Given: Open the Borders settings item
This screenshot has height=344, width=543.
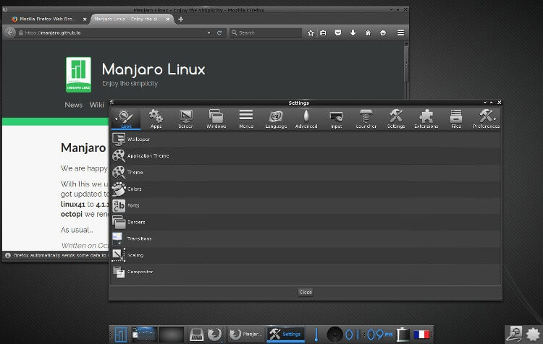Looking at the screenshot, I should pos(306,223).
